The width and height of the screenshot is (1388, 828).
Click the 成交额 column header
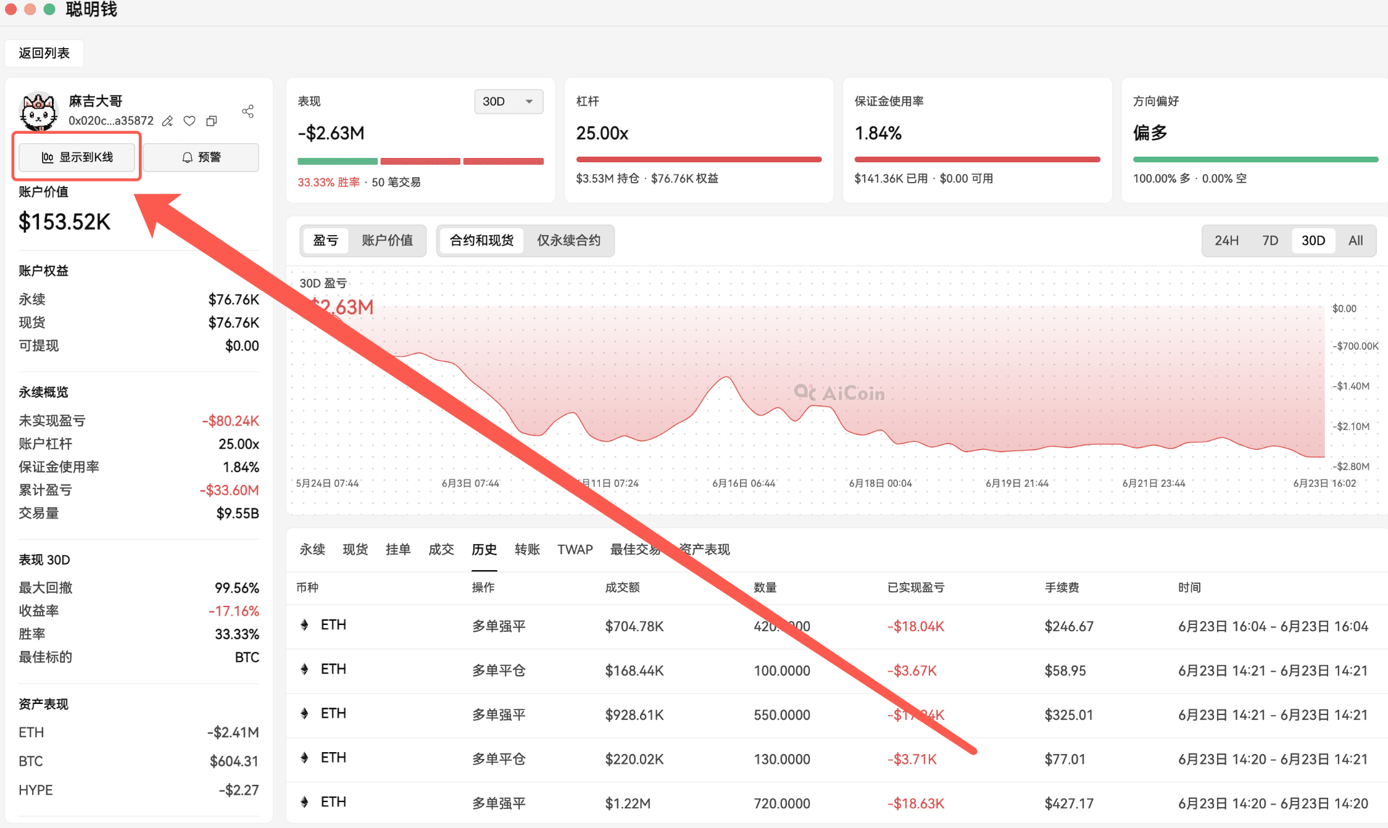(622, 587)
